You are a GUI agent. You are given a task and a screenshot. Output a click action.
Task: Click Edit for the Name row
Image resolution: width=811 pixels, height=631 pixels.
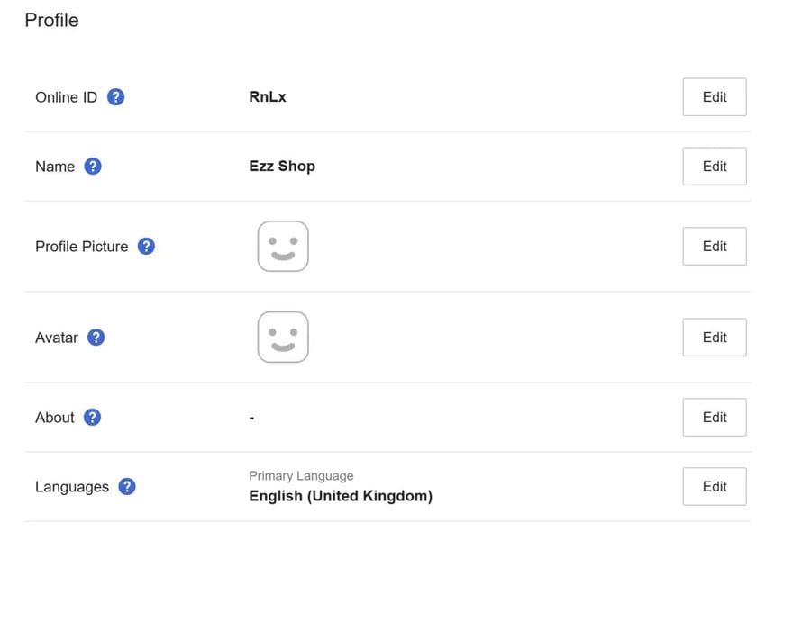pyautogui.click(x=715, y=166)
